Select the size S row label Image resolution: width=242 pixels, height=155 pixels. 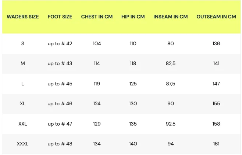[x=23, y=44]
